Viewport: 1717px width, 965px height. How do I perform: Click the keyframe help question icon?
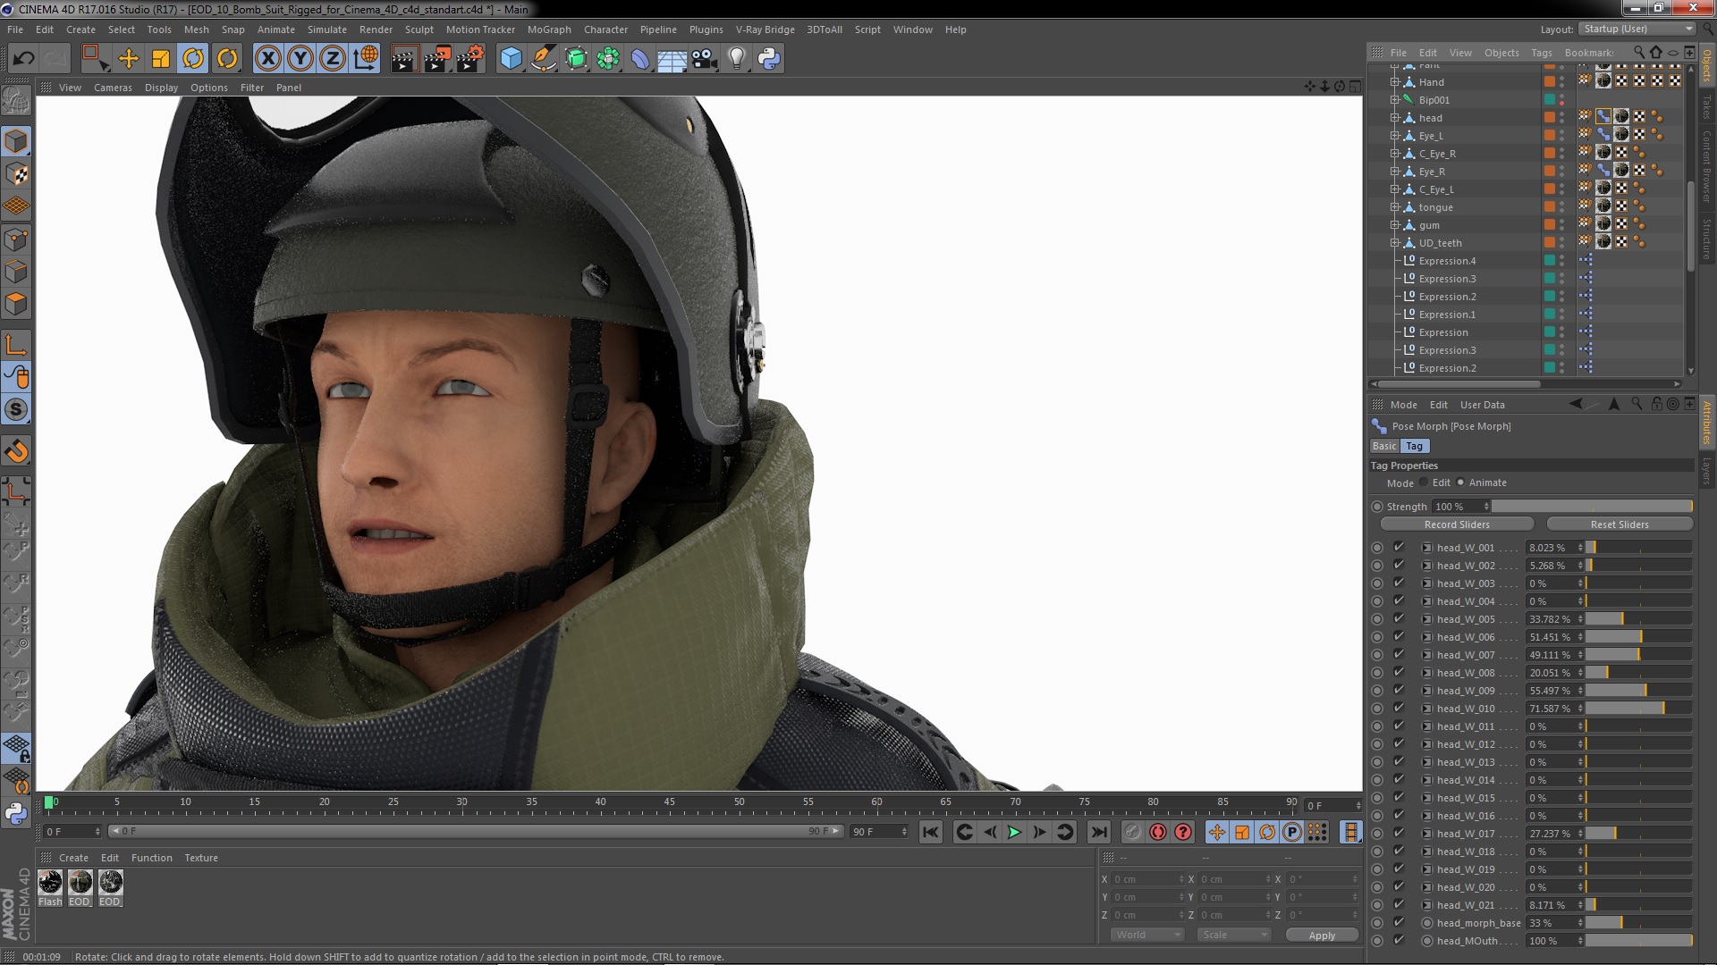point(1183,832)
